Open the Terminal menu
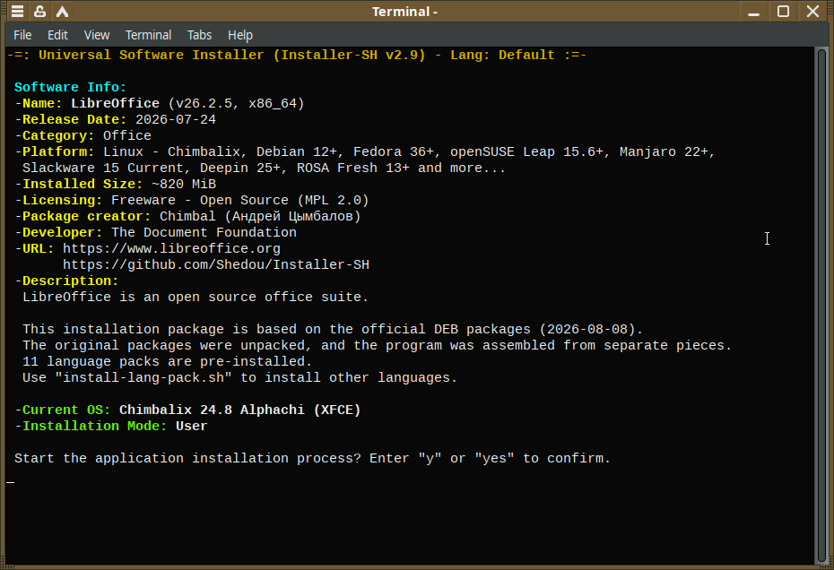Image resolution: width=834 pixels, height=570 pixels. point(148,35)
